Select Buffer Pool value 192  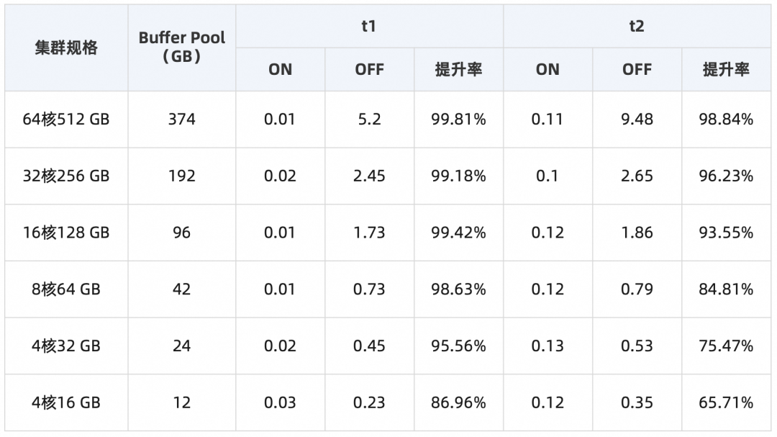[182, 176]
